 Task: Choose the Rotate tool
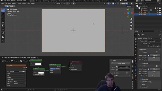(3, 22)
